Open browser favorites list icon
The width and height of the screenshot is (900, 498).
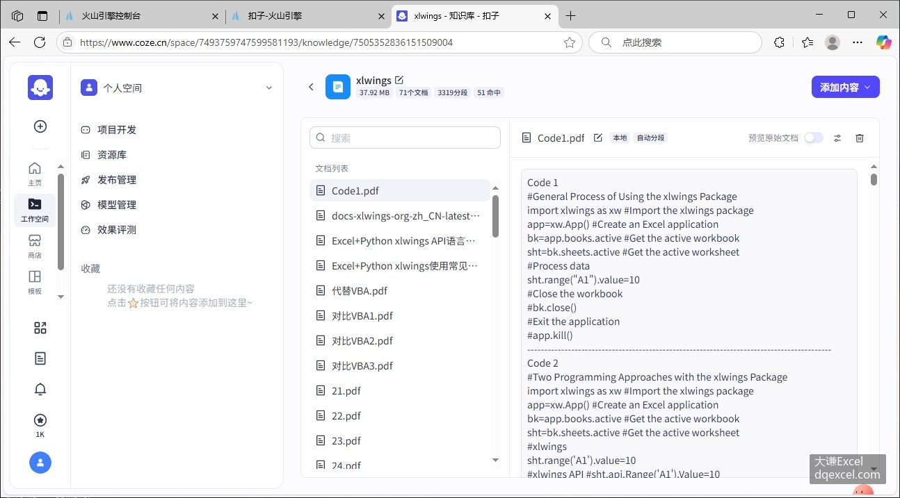pyautogui.click(x=807, y=42)
